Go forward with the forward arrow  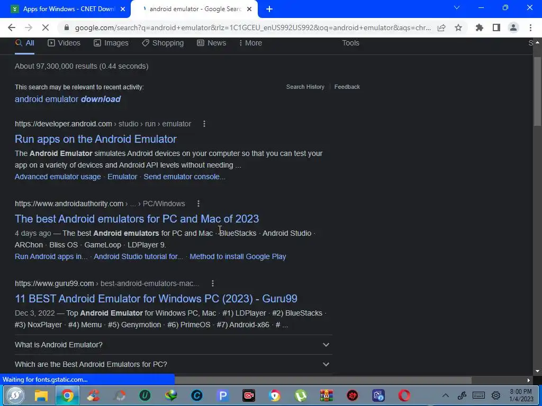[x=29, y=27]
